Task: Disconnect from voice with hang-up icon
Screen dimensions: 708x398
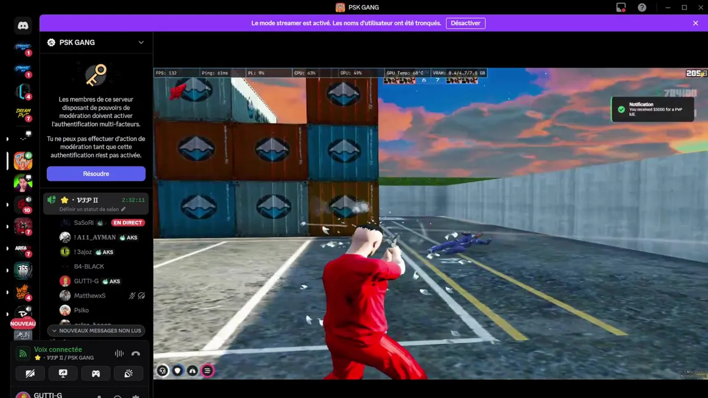Action: [x=136, y=354]
